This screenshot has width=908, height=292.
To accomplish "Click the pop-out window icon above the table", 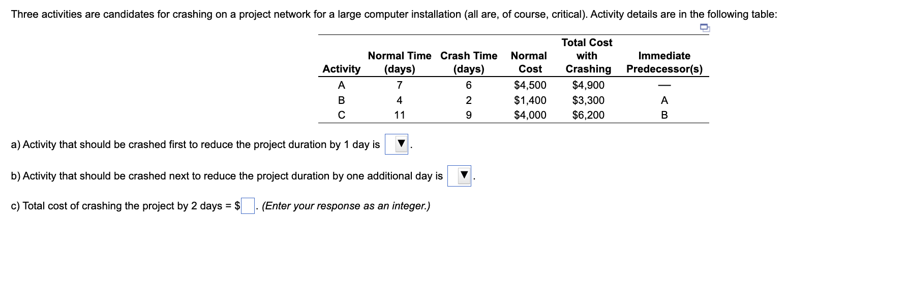I will 705,29.
